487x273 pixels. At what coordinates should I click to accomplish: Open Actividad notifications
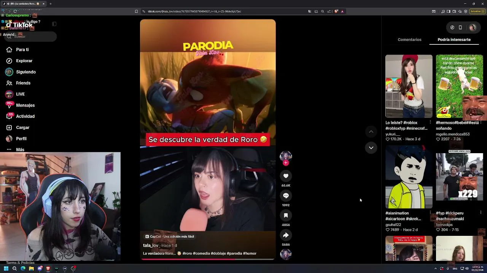coord(25,116)
